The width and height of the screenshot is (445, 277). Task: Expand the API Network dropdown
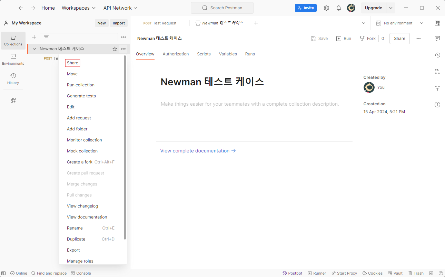pyautogui.click(x=120, y=8)
